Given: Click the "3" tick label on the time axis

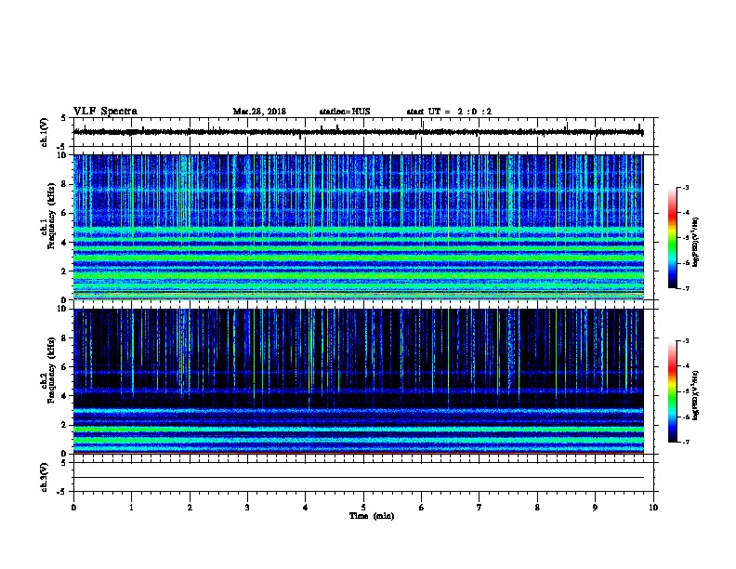Looking at the screenshot, I should pyautogui.click(x=247, y=508).
